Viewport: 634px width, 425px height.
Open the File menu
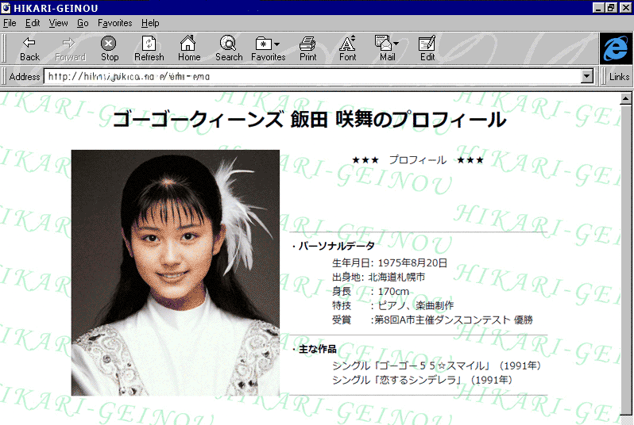(x=10, y=23)
